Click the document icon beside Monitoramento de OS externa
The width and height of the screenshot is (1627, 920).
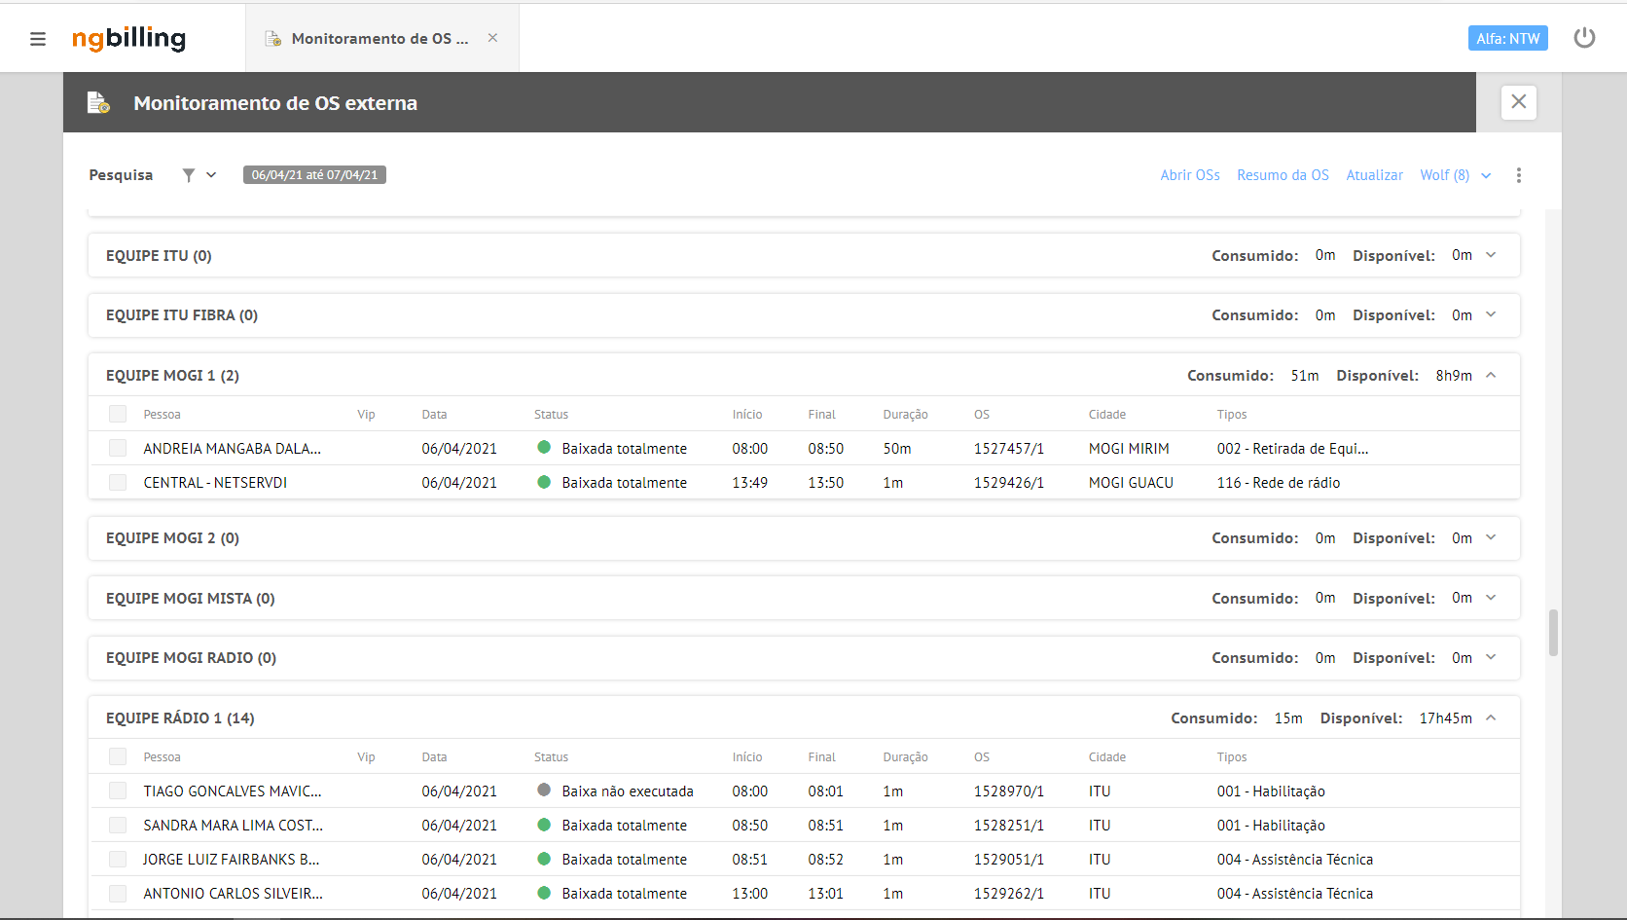pos(98,102)
